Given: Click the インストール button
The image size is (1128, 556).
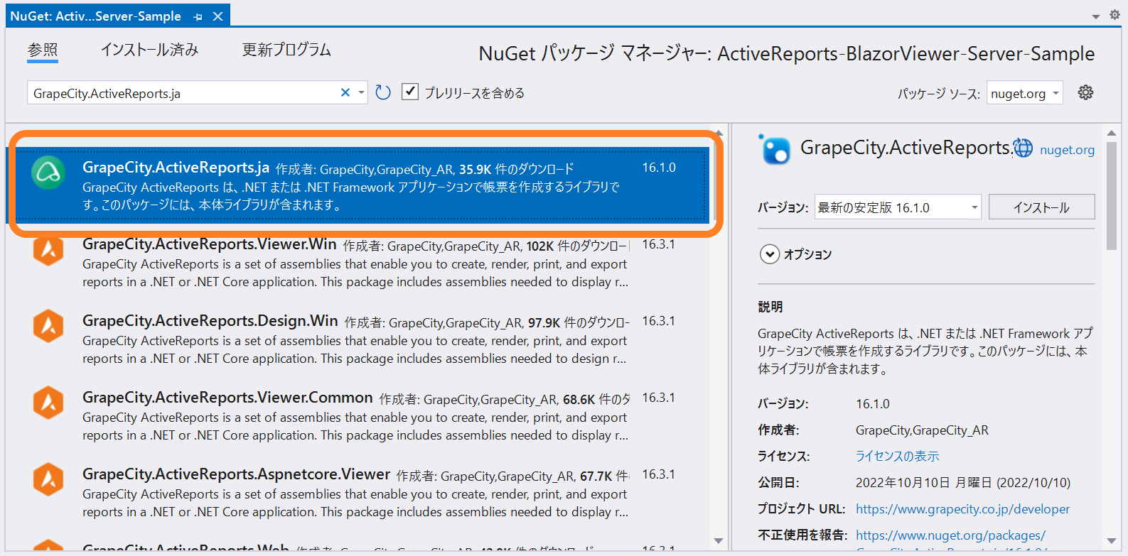Looking at the screenshot, I should pyautogui.click(x=1041, y=207).
